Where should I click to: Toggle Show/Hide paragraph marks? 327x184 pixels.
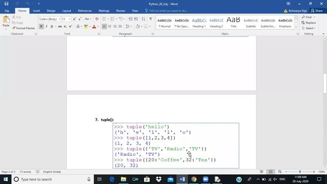151,19
